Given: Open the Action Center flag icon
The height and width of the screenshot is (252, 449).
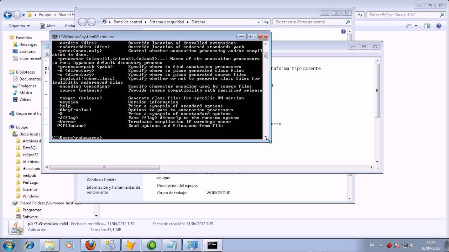Looking at the screenshot, I should click(x=397, y=245).
